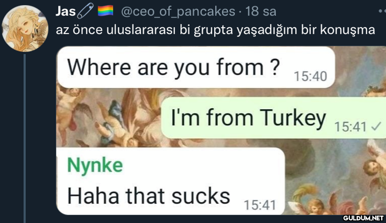386x223 pixels.
Task: Select the Turkish tweet text
Action: [x=215, y=30]
